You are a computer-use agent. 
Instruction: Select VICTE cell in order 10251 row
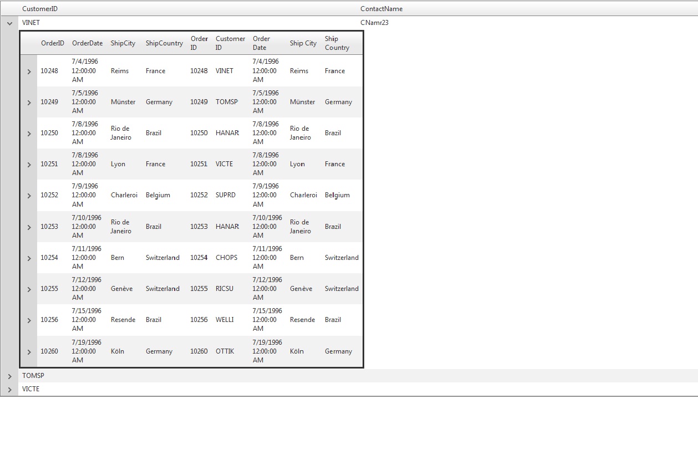[225, 164]
